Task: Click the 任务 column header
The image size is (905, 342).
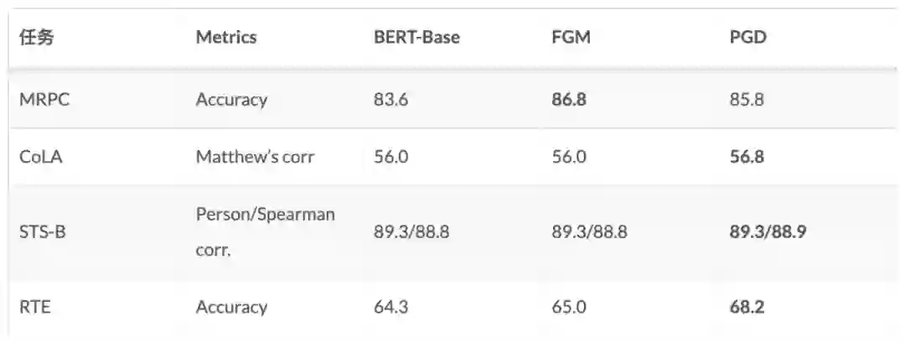Action: click(36, 38)
